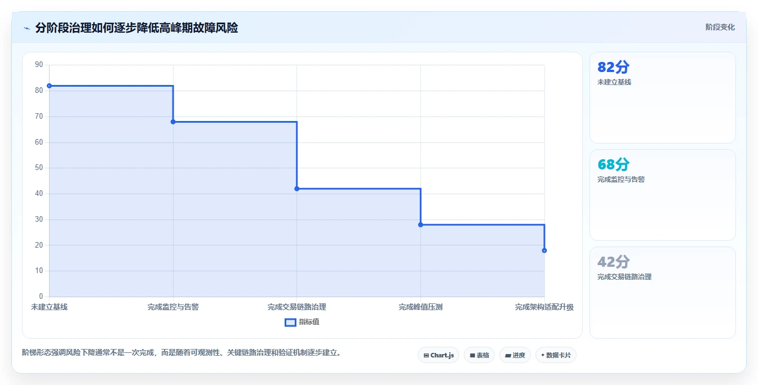Open the 82分 未建立基线 card
The width and height of the screenshot is (758, 385).
(x=663, y=98)
